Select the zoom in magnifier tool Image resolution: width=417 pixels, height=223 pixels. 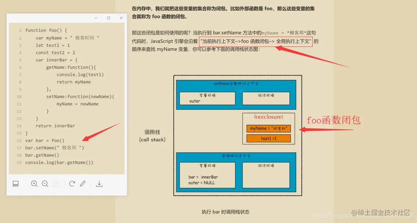[34, 183]
